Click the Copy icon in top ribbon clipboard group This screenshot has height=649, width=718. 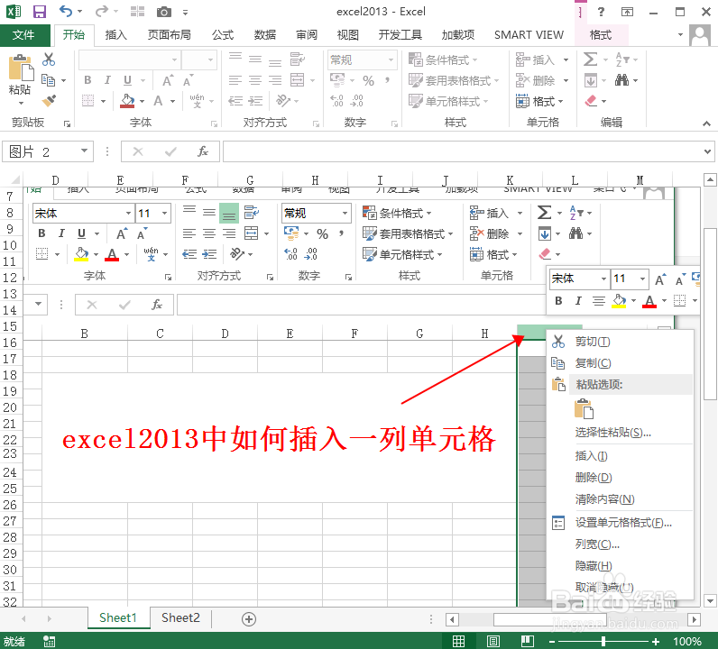(x=48, y=80)
